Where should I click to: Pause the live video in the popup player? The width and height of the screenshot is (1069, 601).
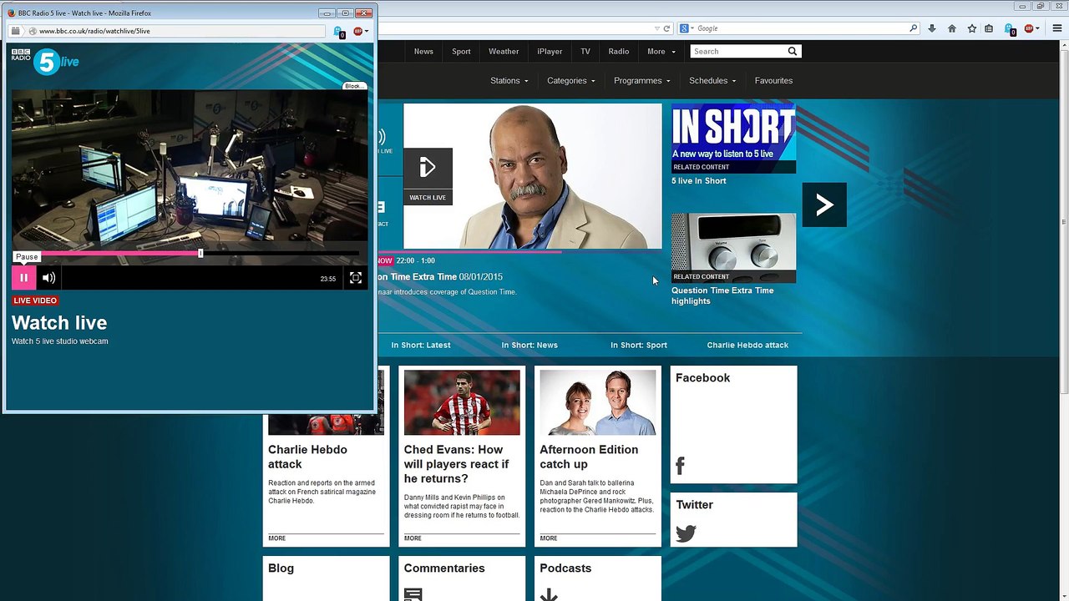pos(23,278)
